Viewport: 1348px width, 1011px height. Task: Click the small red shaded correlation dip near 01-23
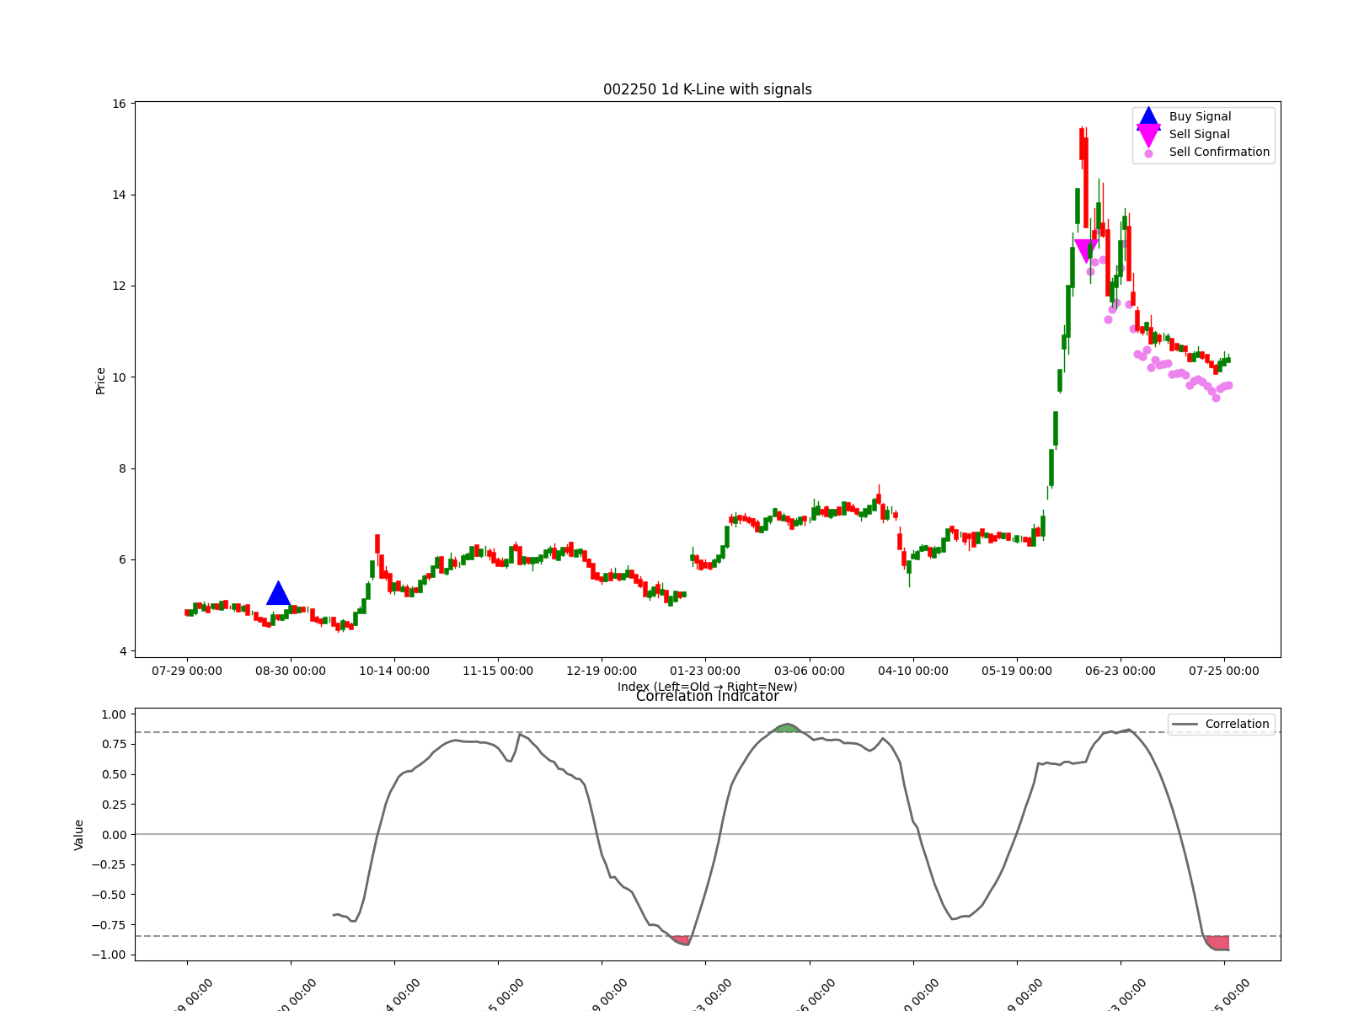[682, 940]
